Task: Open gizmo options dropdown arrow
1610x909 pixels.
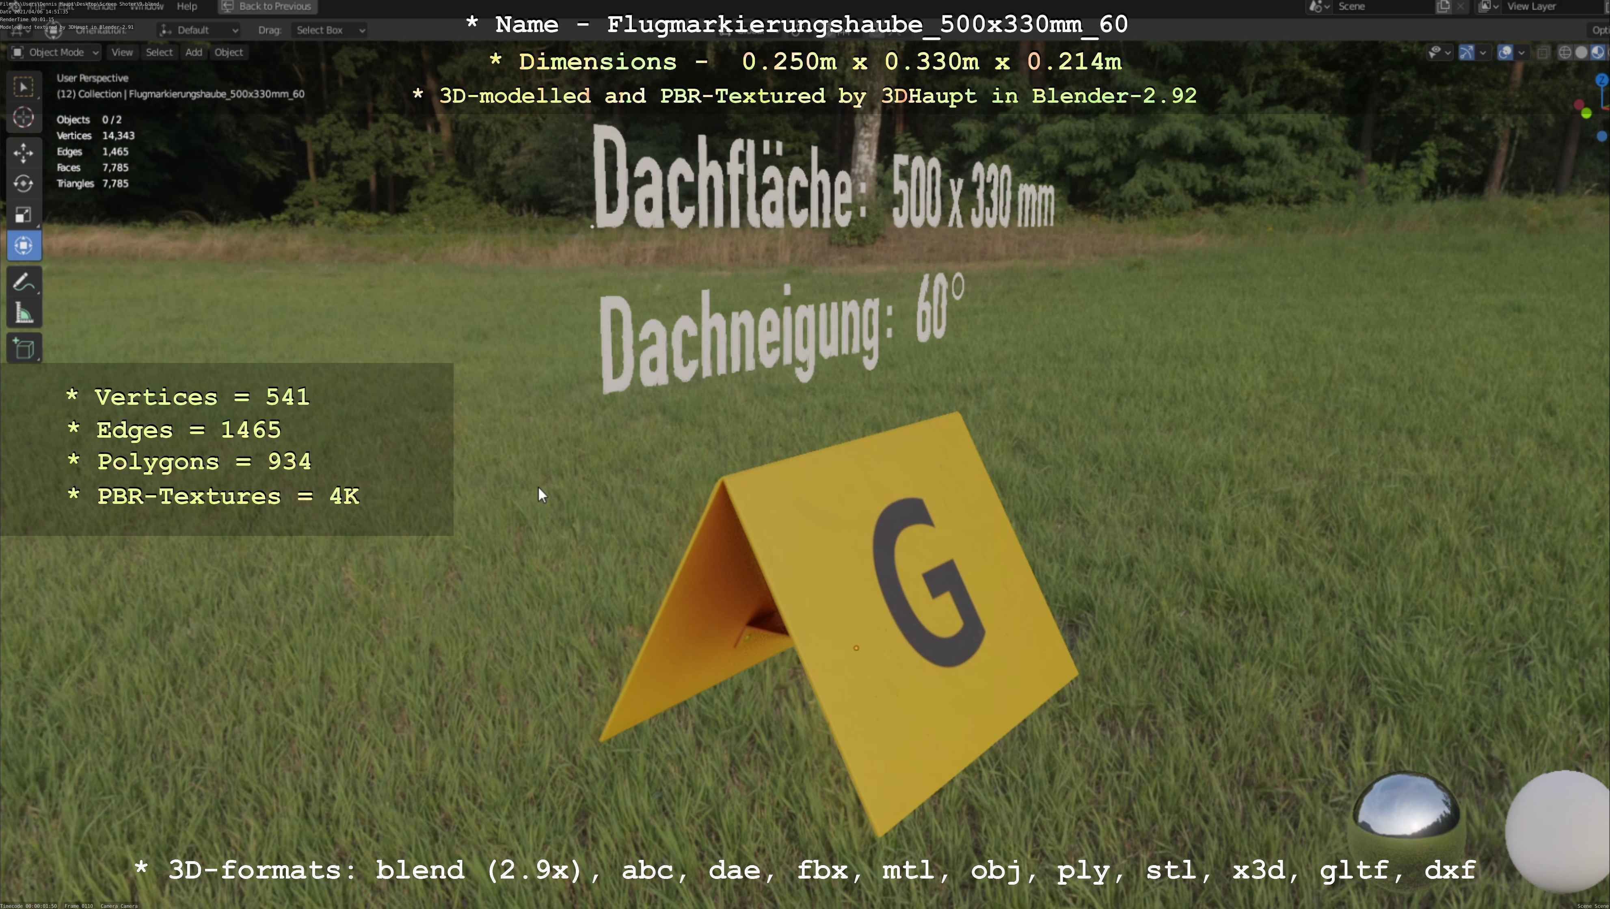Action: pos(1482,52)
